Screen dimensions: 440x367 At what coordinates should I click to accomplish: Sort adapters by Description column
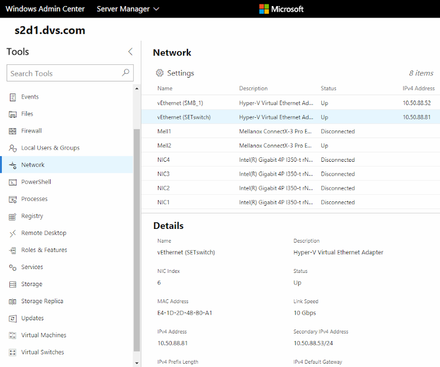tap(253, 89)
